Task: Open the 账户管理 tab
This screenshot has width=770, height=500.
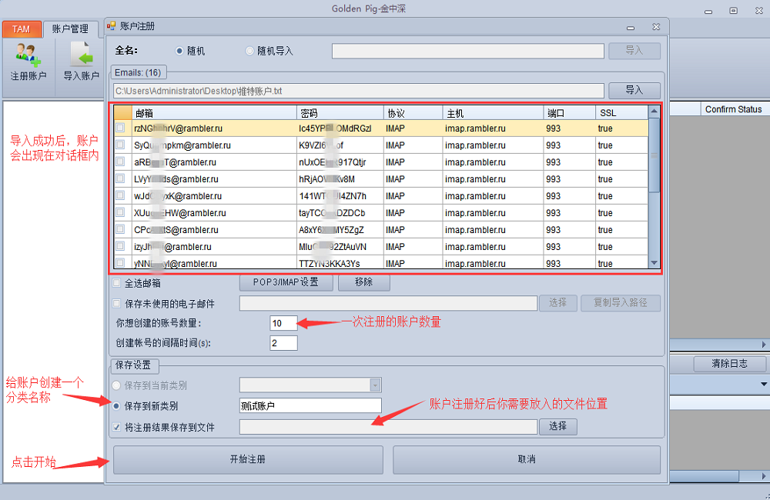Action: pyautogui.click(x=70, y=29)
